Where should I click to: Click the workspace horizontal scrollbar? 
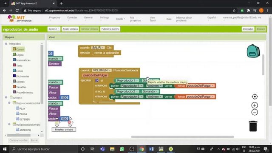tap(182, 137)
